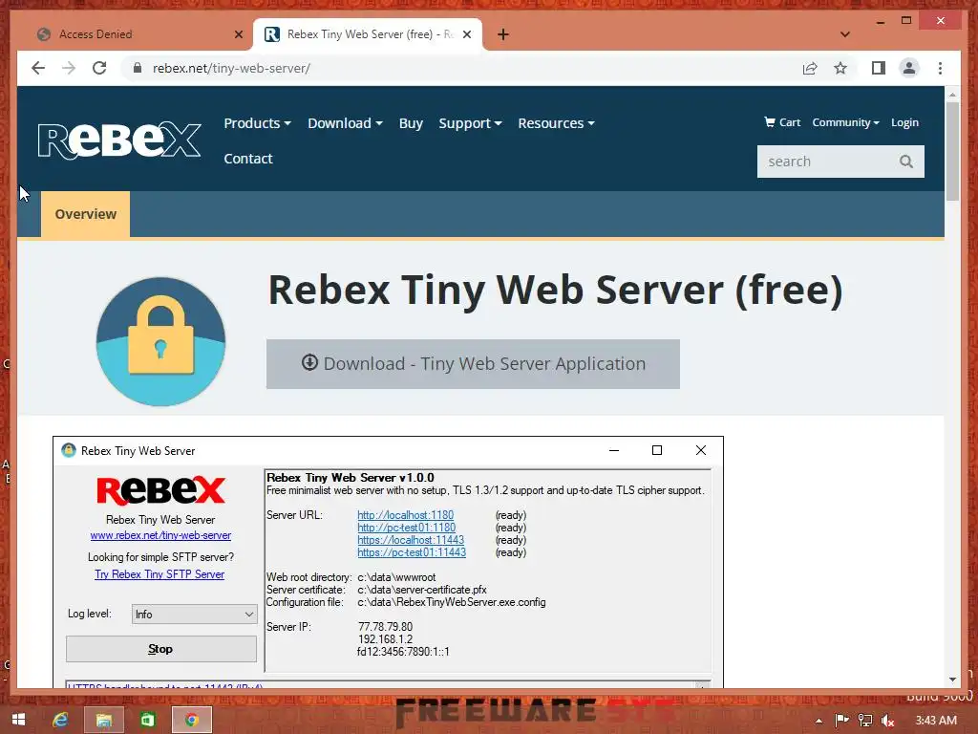Click https://localhost:11443 server URL

[411, 540]
